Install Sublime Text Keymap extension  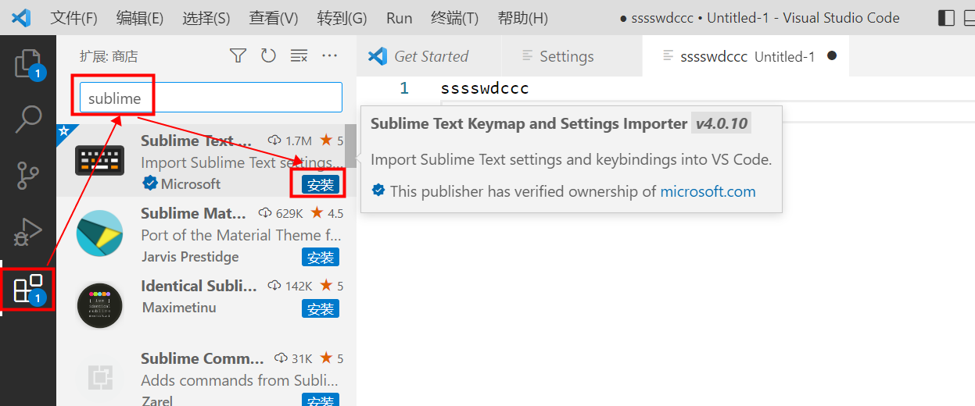click(x=321, y=184)
